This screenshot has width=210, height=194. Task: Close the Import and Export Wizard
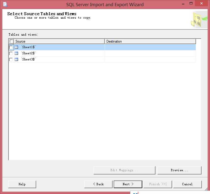tap(202, 4)
